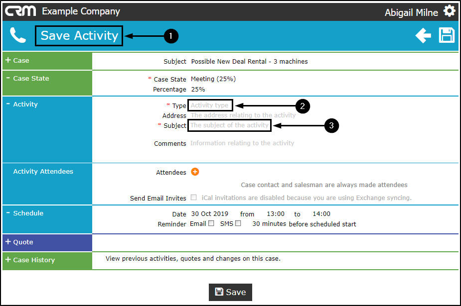This screenshot has height=306, width=461.
Task: Tick the Send Email Invites checkbox
Action: tap(193, 198)
